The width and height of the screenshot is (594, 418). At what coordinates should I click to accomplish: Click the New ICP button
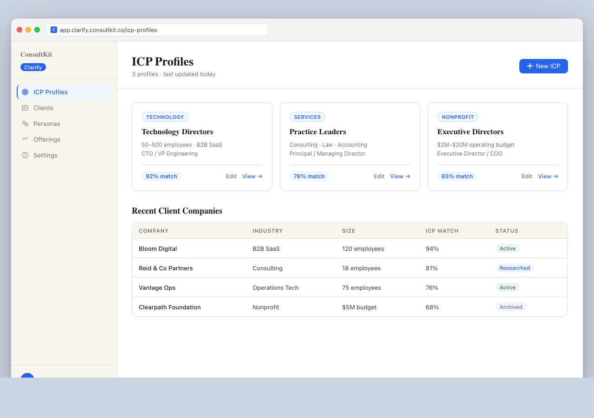tap(543, 66)
